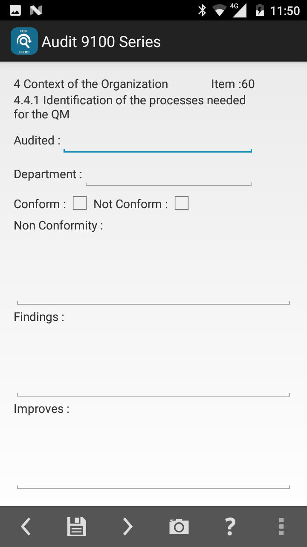Tap the save audit entry icon
Screen dimensions: 307x547
pos(76,526)
